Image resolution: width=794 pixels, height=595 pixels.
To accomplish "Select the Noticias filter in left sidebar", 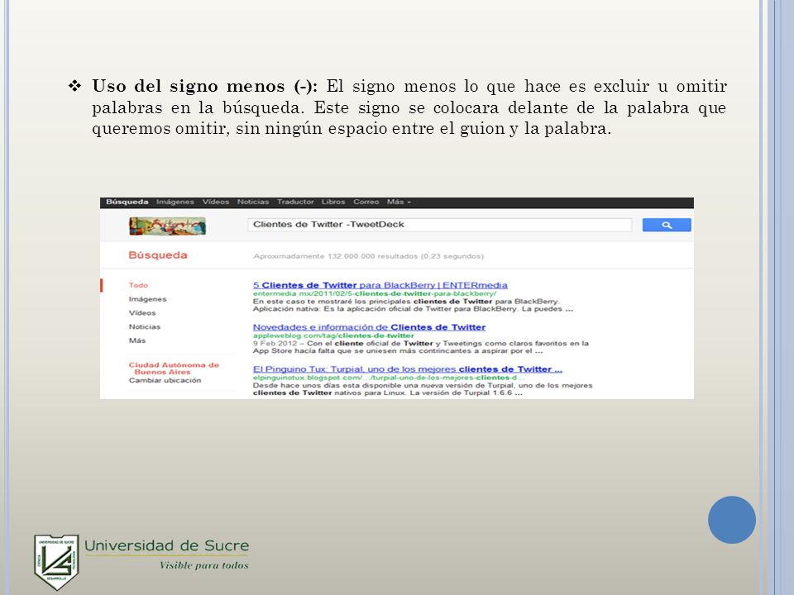I will pos(144,327).
